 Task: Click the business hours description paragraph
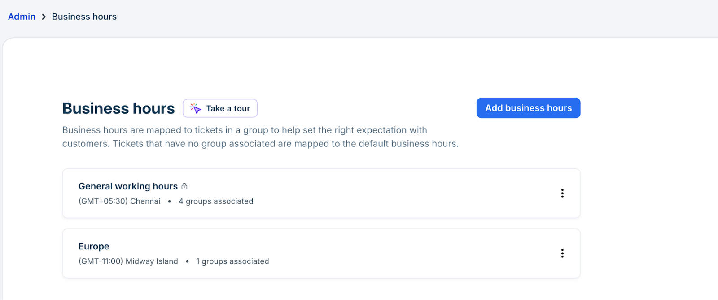[x=260, y=137]
